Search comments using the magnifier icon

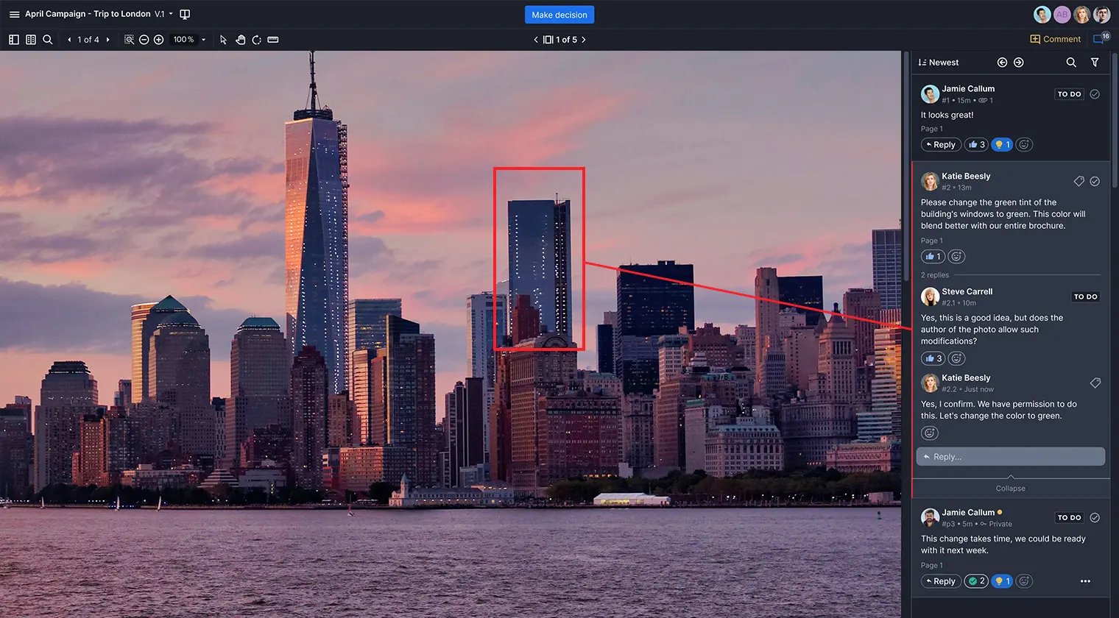pyautogui.click(x=1071, y=63)
